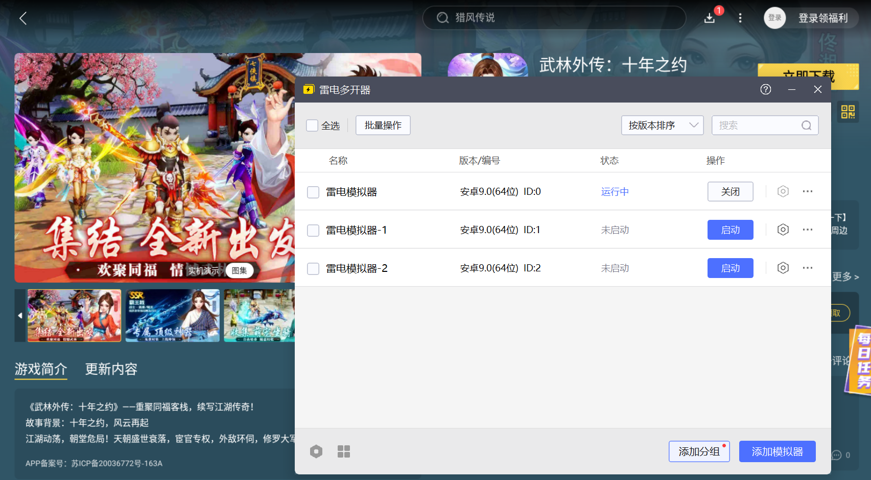Click previous arrow on screenshot thumbnail strip
Screen dimensions: 871x480
[20, 315]
